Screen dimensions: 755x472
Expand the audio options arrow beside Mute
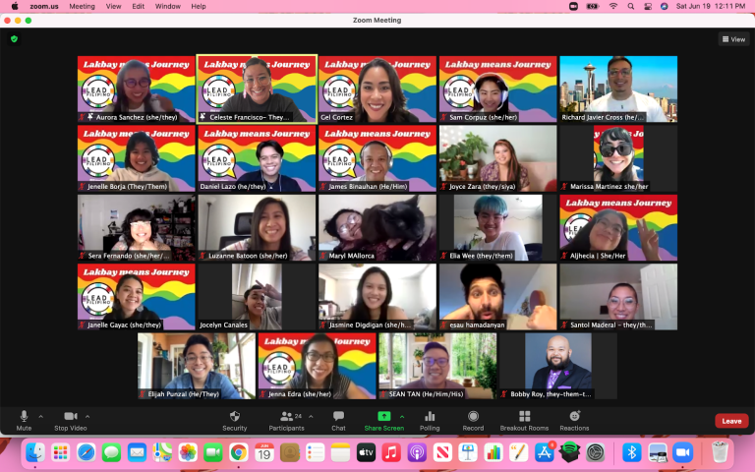(41, 416)
